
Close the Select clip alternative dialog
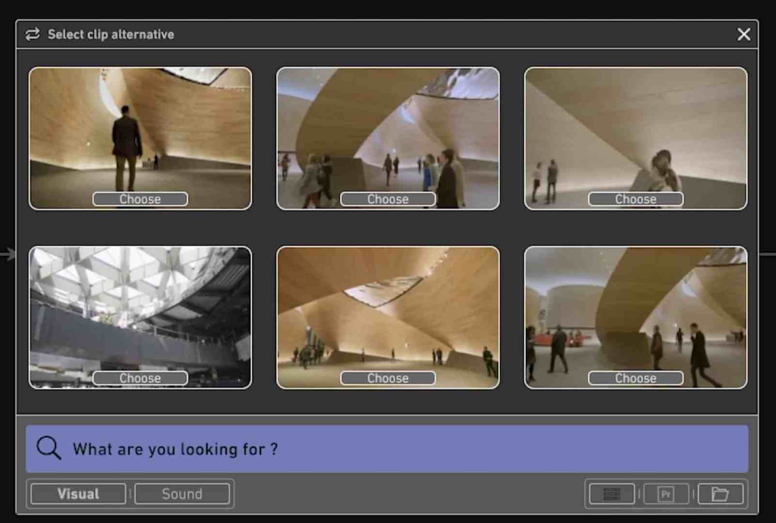(744, 34)
